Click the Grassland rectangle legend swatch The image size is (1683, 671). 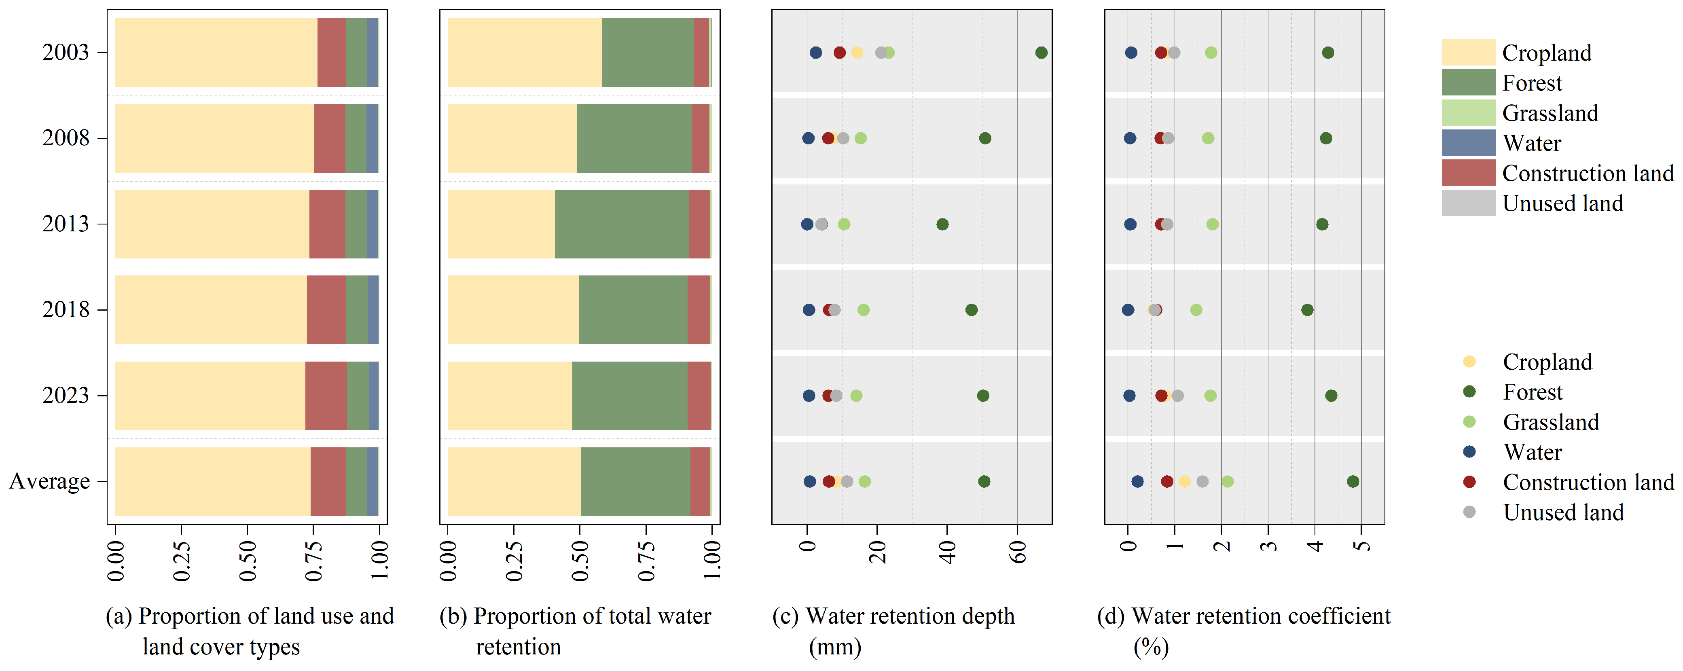1468,112
